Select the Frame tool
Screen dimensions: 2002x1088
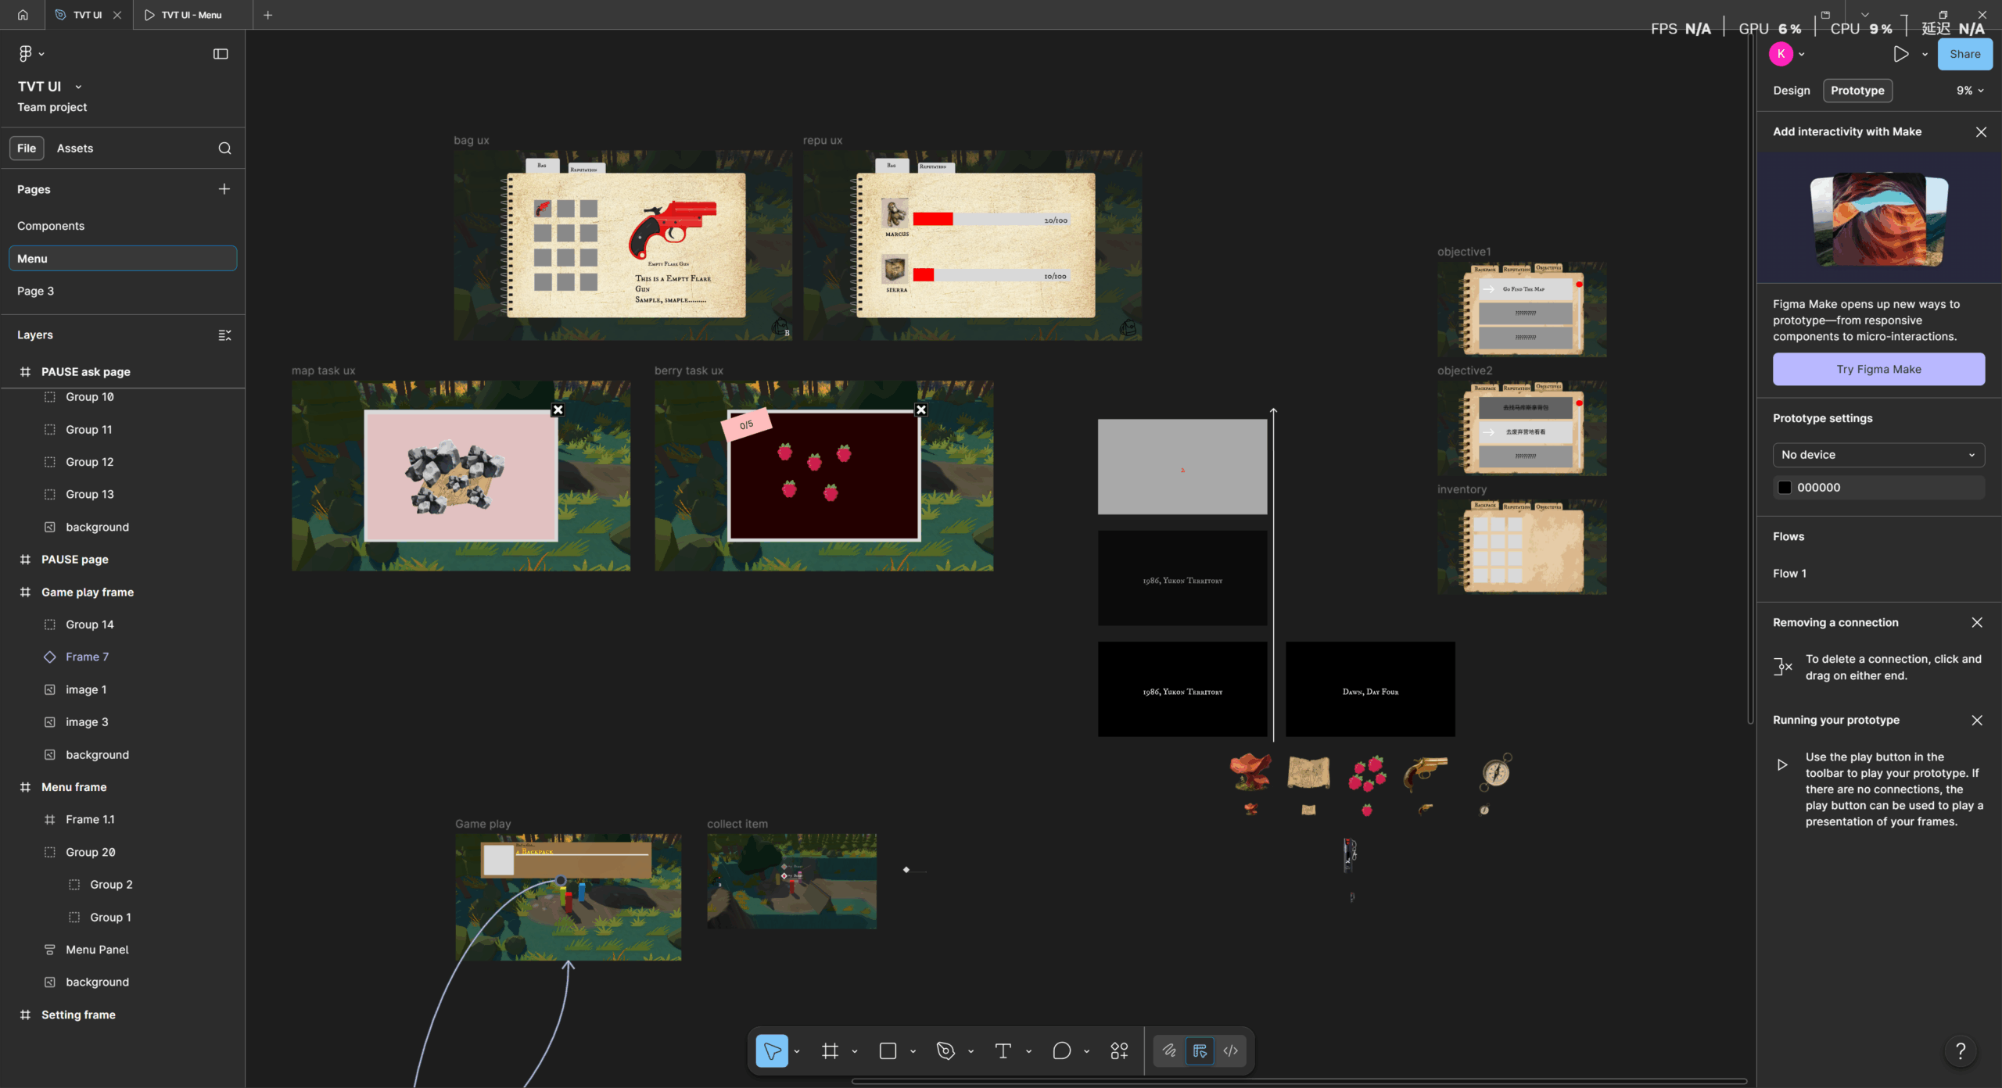point(830,1051)
